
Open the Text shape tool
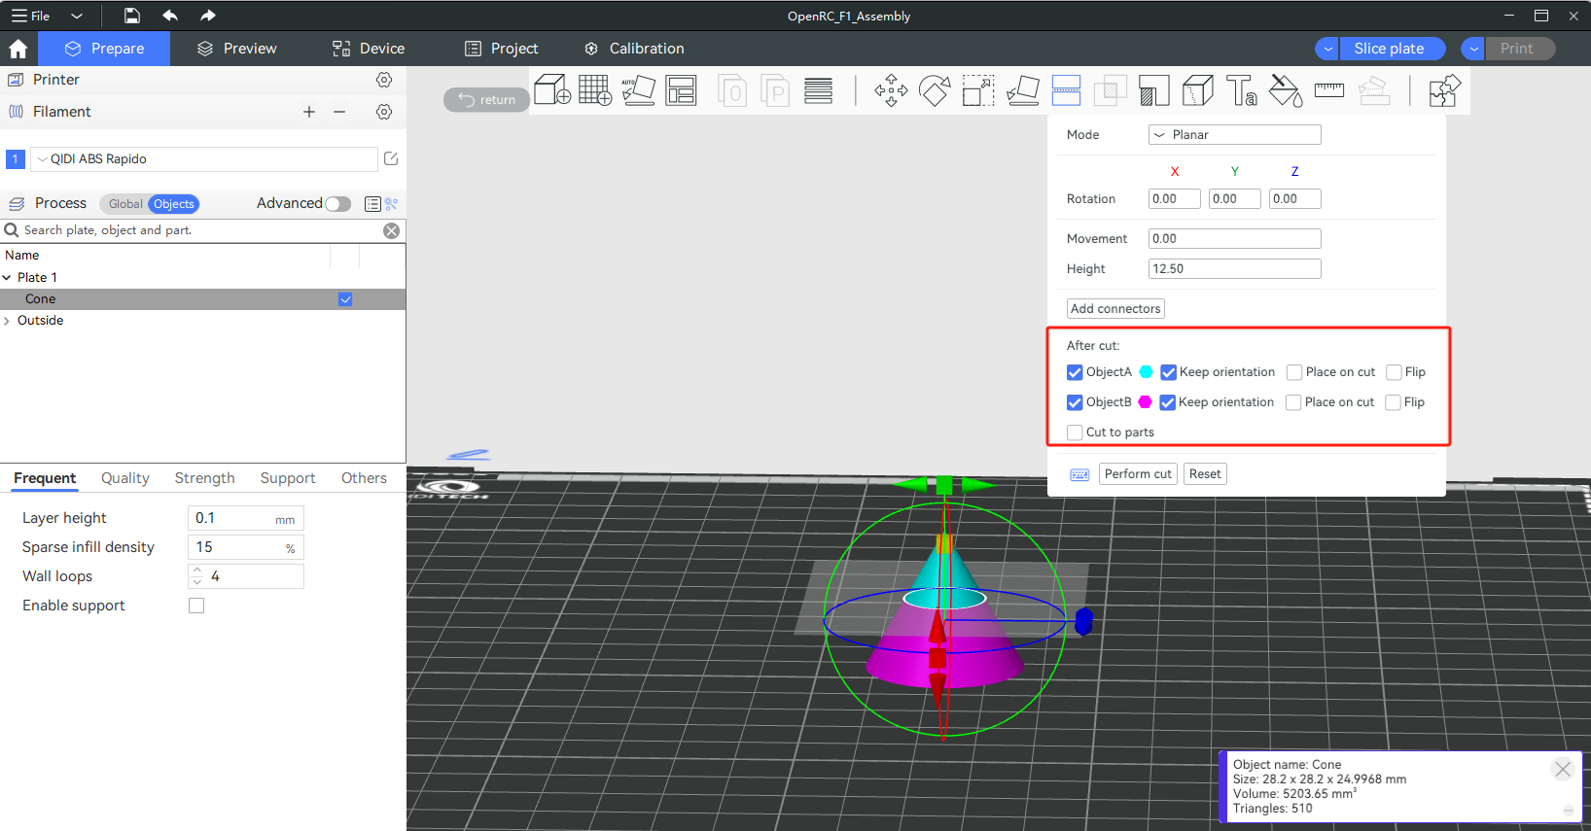1241,90
